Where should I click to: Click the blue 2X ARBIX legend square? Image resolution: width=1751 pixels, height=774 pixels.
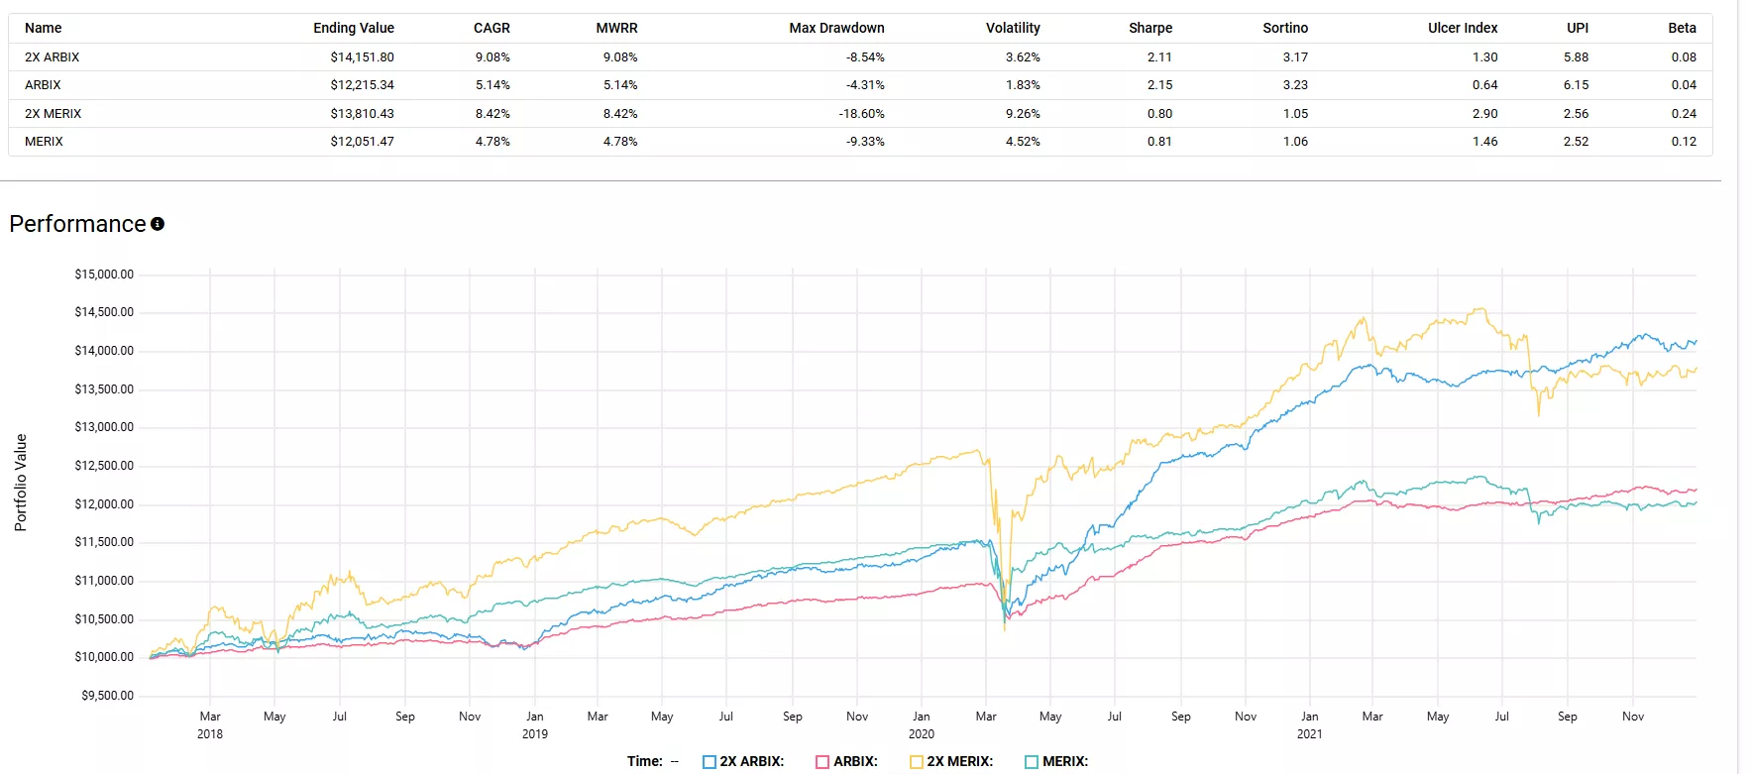click(710, 762)
